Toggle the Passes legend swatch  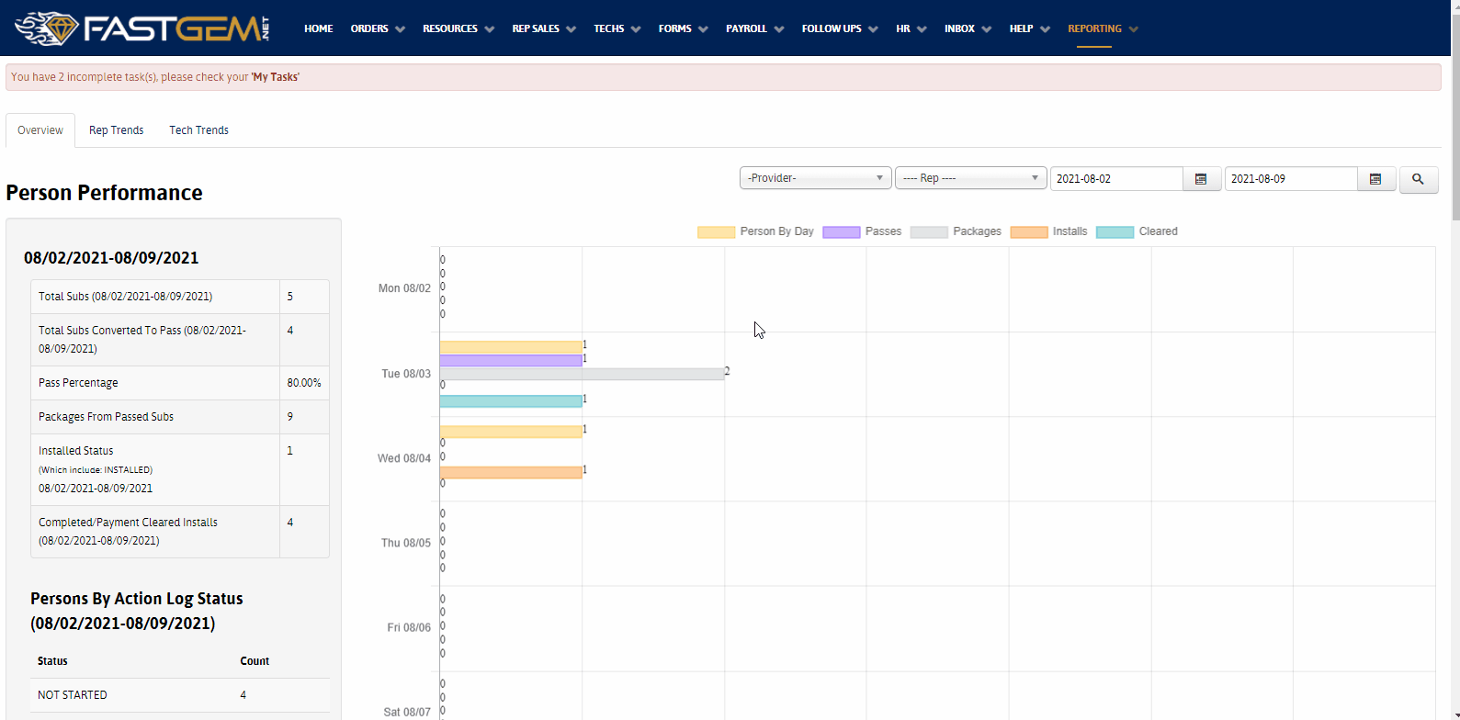click(841, 232)
